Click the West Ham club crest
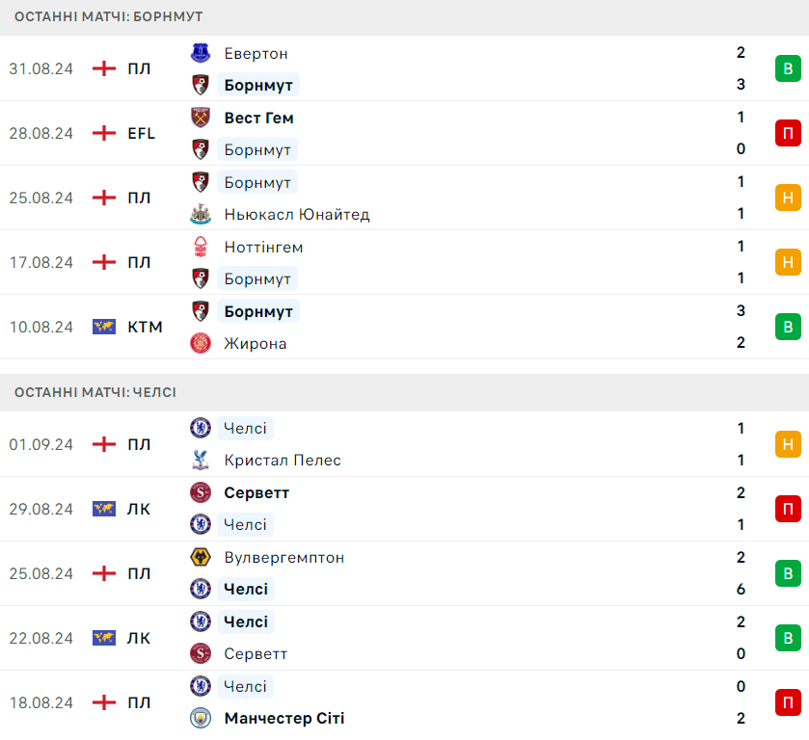The height and width of the screenshot is (740, 809). coord(201,118)
